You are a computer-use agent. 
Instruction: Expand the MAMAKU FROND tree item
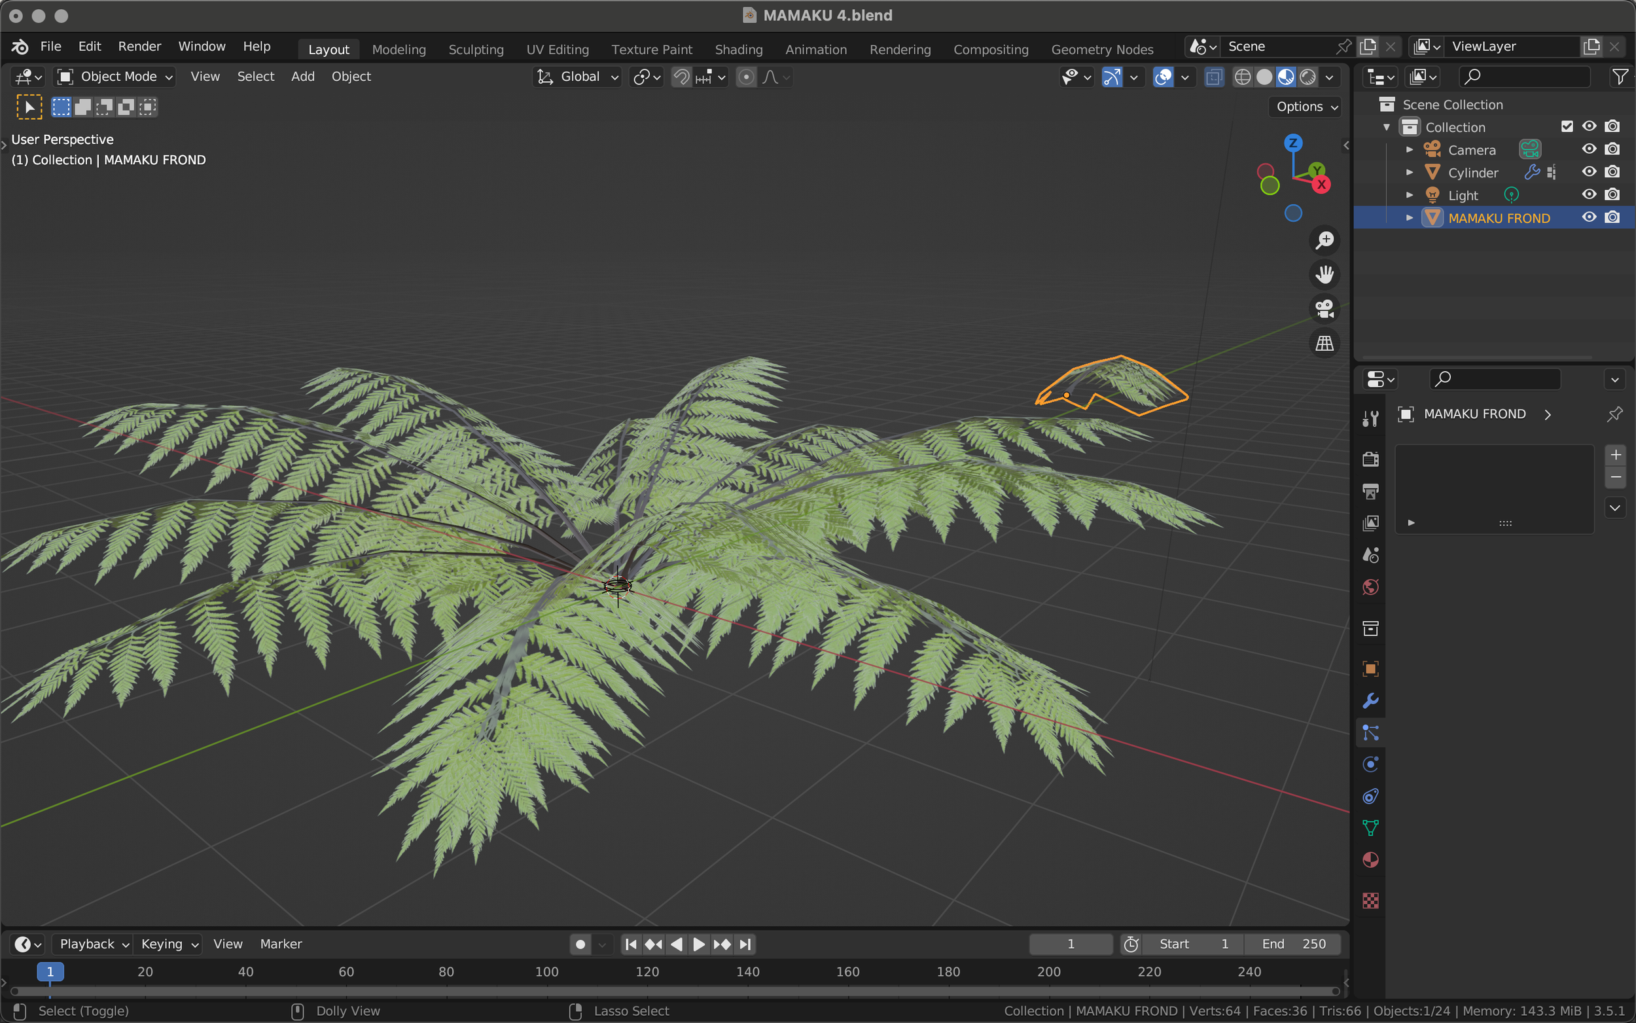(1410, 218)
